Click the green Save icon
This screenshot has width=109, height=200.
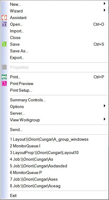[4, 44]
